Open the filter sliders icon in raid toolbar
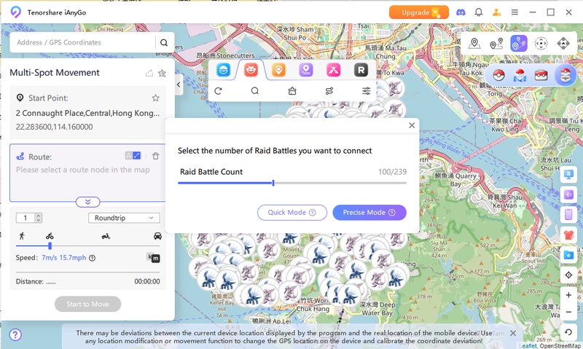583x349 pixels. coord(367,91)
